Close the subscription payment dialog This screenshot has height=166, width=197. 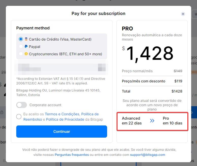pyautogui.click(x=183, y=14)
